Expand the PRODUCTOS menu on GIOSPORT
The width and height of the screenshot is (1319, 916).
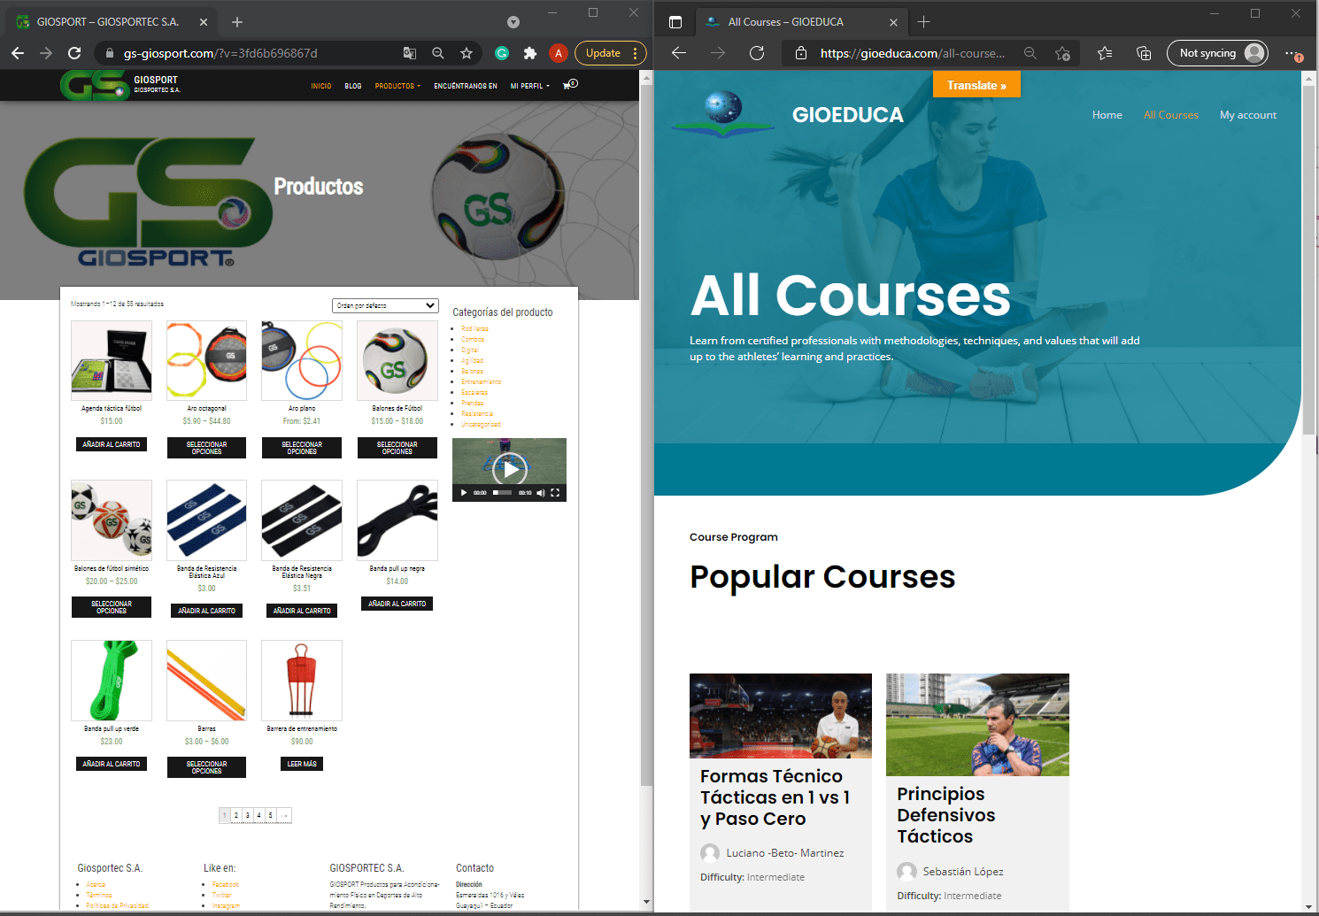pos(397,86)
